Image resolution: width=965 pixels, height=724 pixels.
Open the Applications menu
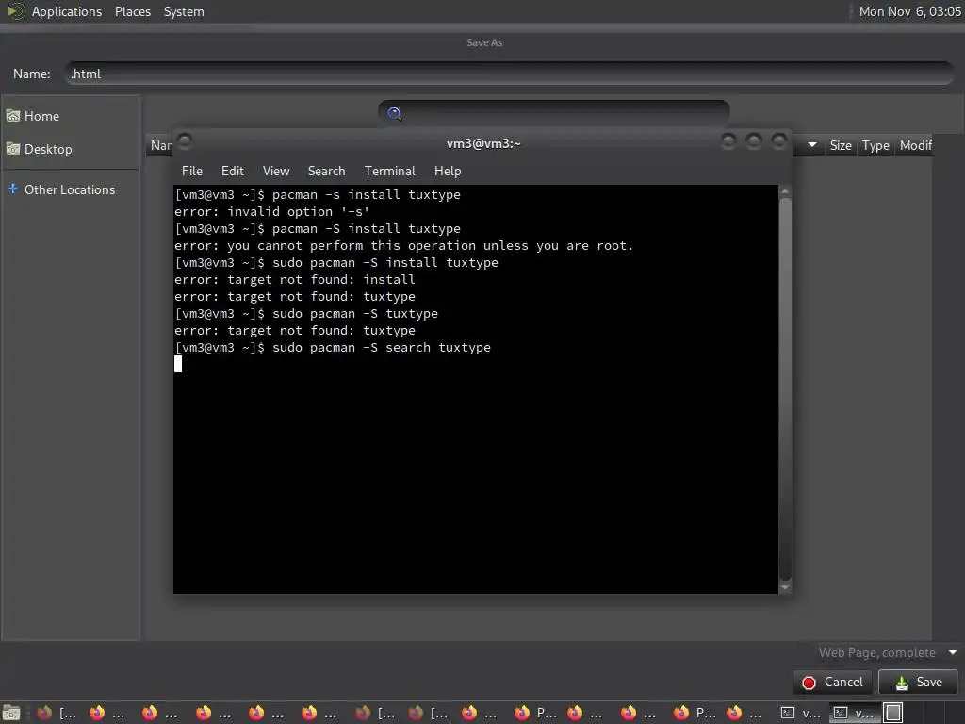point(67,11)
